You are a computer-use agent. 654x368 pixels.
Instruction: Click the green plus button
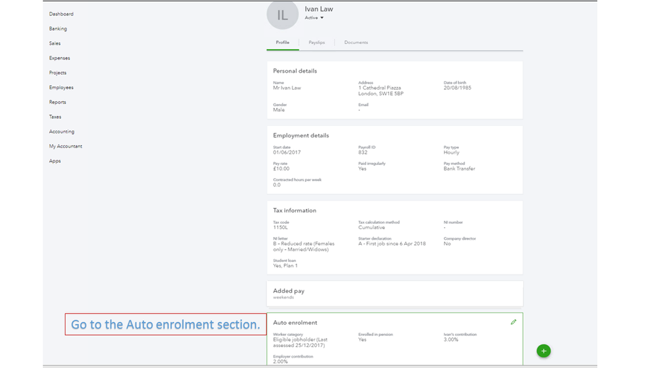pyautogui.click(x=543, y=351)
